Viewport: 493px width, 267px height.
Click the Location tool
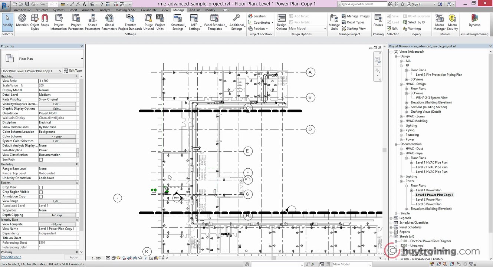coord(257,16)
